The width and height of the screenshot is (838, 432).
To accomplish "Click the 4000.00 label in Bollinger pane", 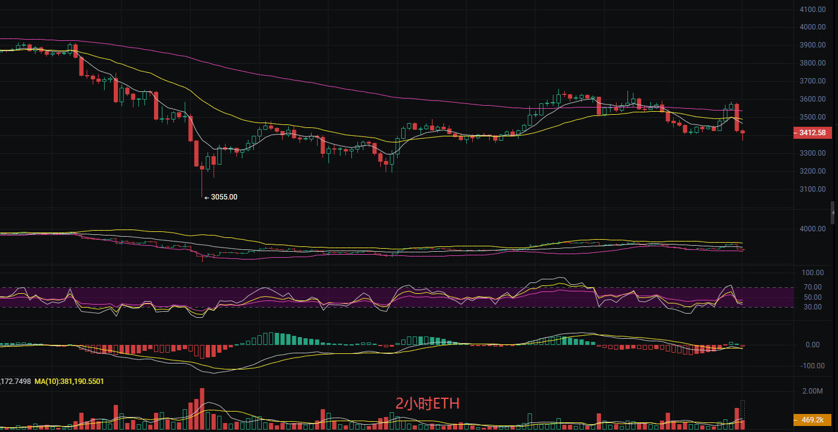I will (812, 229).
